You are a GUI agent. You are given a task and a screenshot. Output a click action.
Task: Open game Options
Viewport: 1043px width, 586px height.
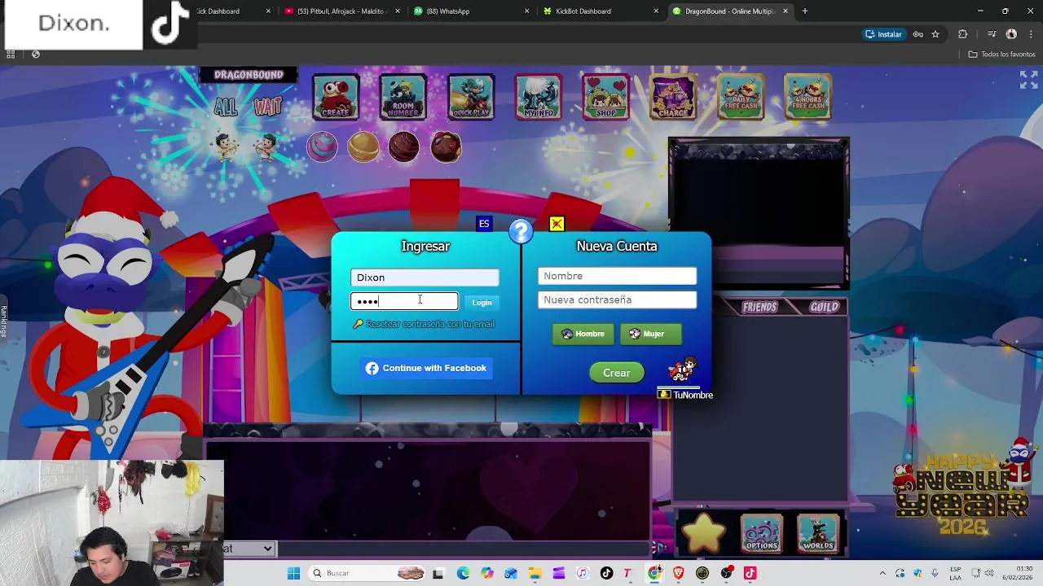760,534
